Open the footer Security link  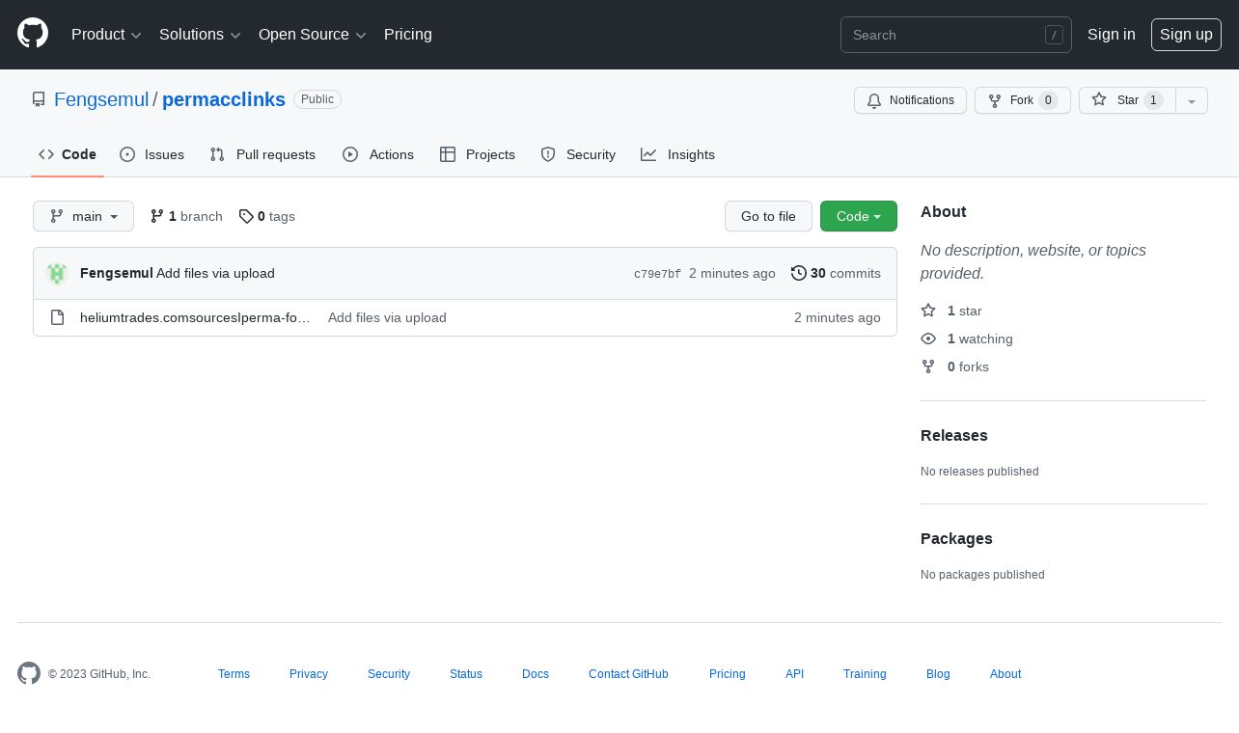[389, 674]
